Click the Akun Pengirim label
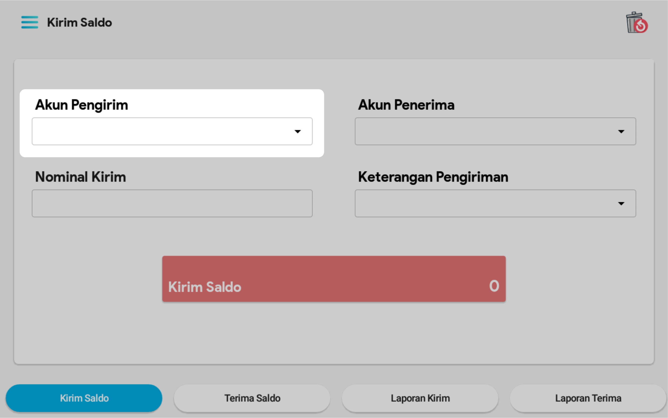The image size is (668, 418). point(81,105)
